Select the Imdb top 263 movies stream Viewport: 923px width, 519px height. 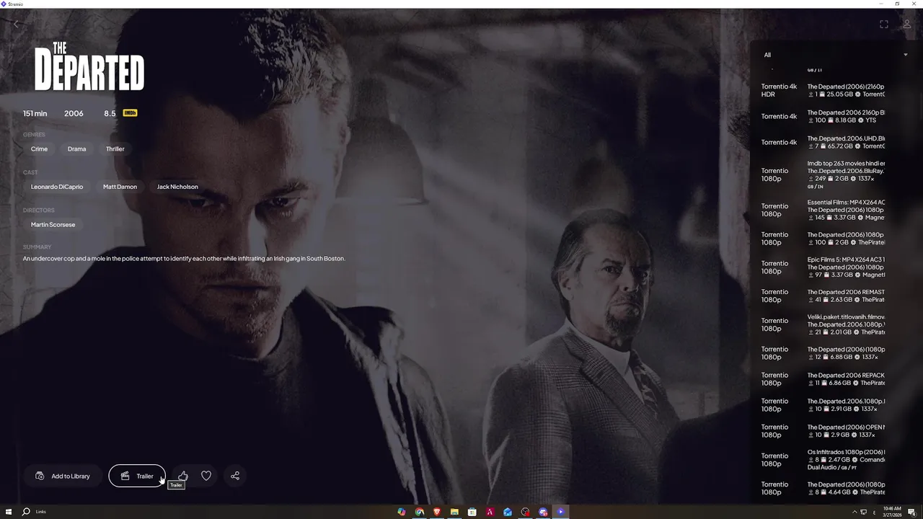[x=823, y=174]
